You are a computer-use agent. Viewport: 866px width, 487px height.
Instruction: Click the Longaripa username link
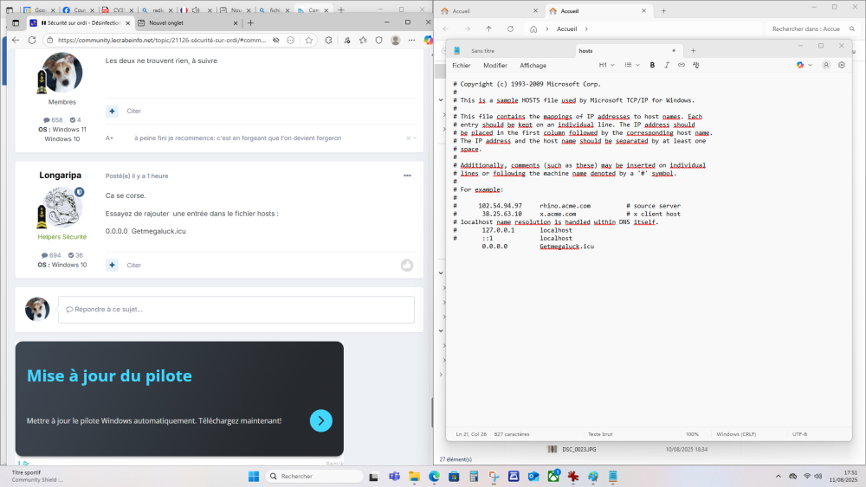(x=61, y=175)
